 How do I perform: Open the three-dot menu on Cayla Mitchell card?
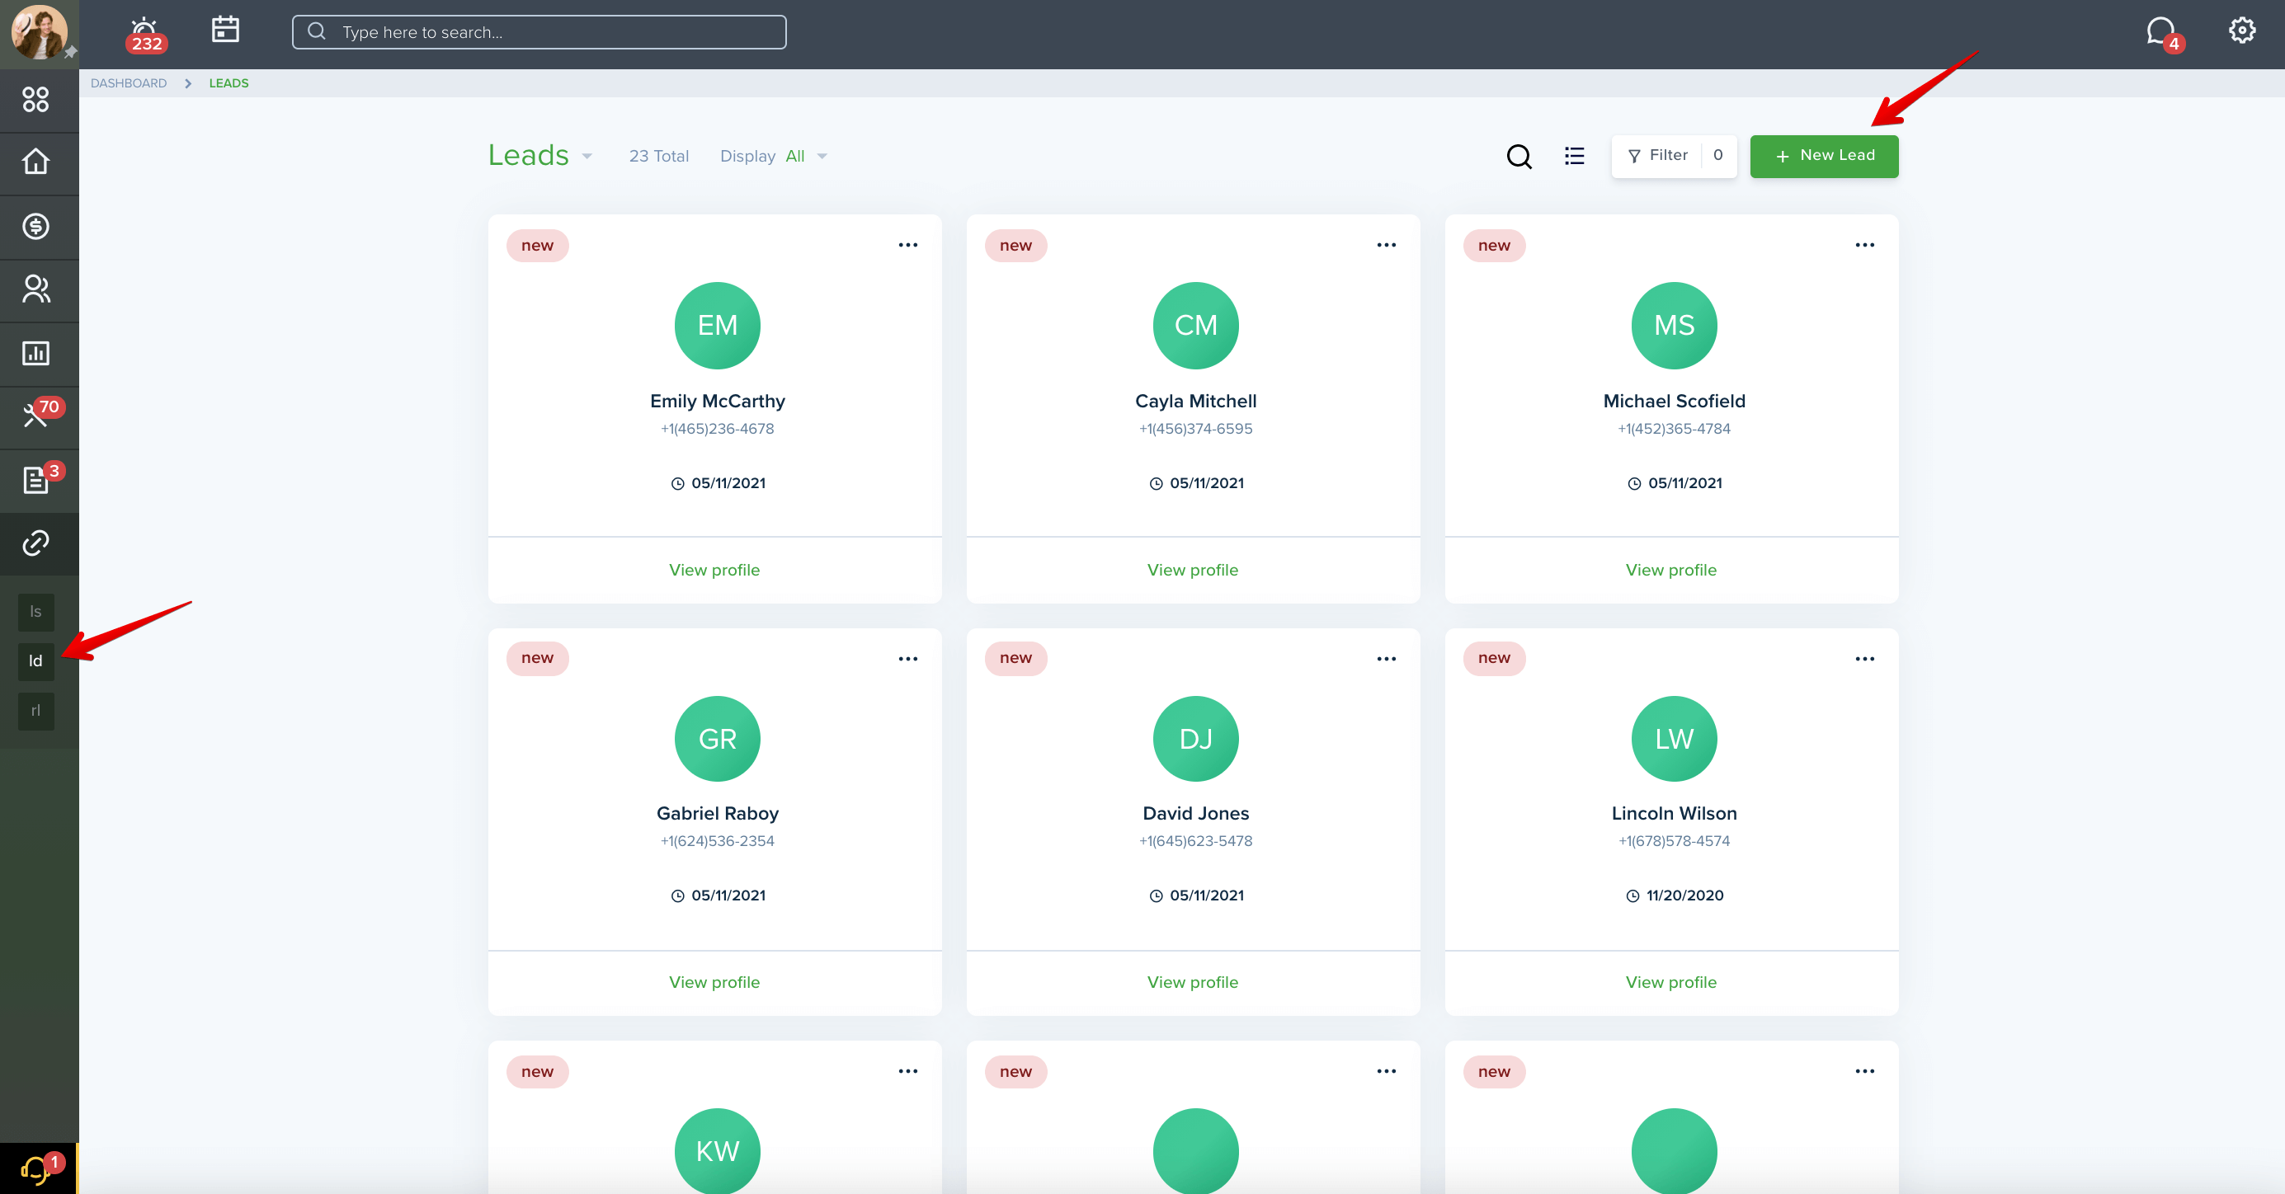point(1386,245)
